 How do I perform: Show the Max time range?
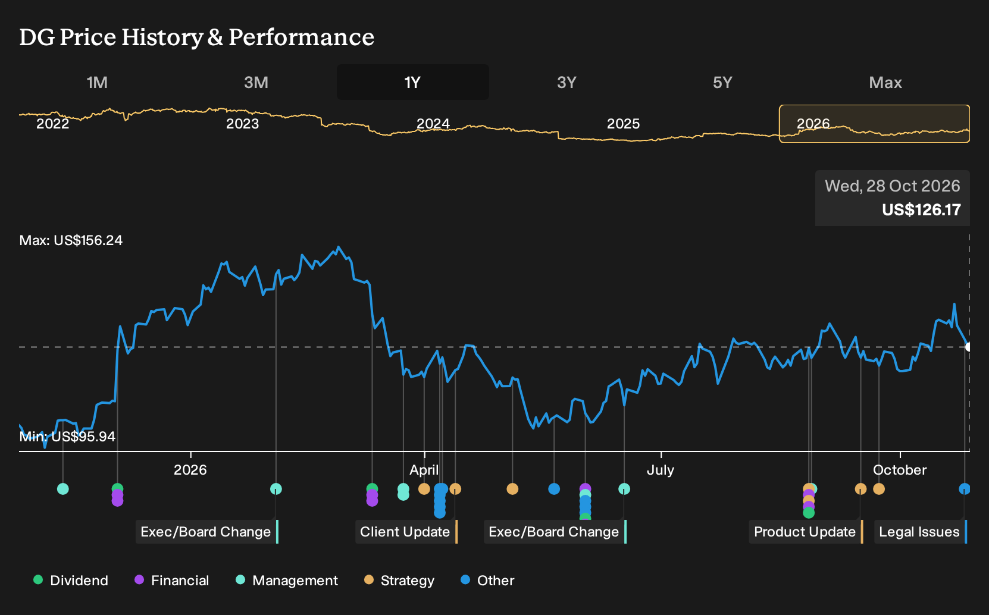[x=885, y=82]
